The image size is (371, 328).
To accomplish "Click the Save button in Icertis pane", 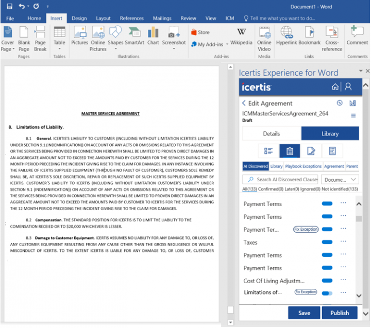I will click(304, 313).
